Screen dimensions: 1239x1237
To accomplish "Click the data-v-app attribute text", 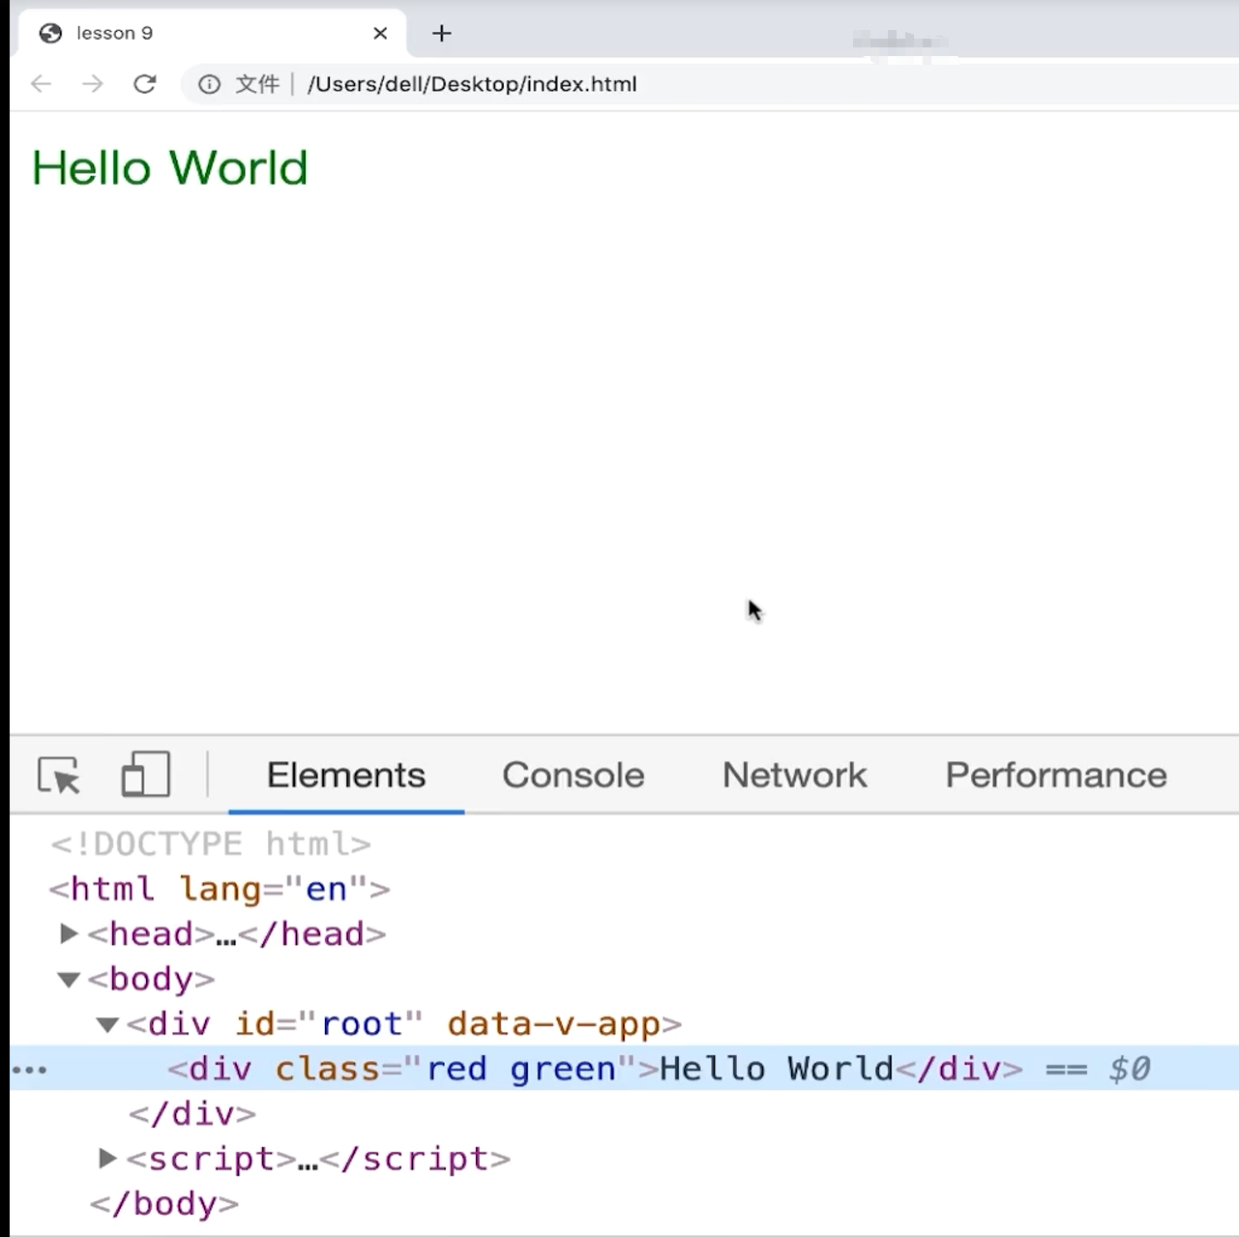I will pos(553,1024).
